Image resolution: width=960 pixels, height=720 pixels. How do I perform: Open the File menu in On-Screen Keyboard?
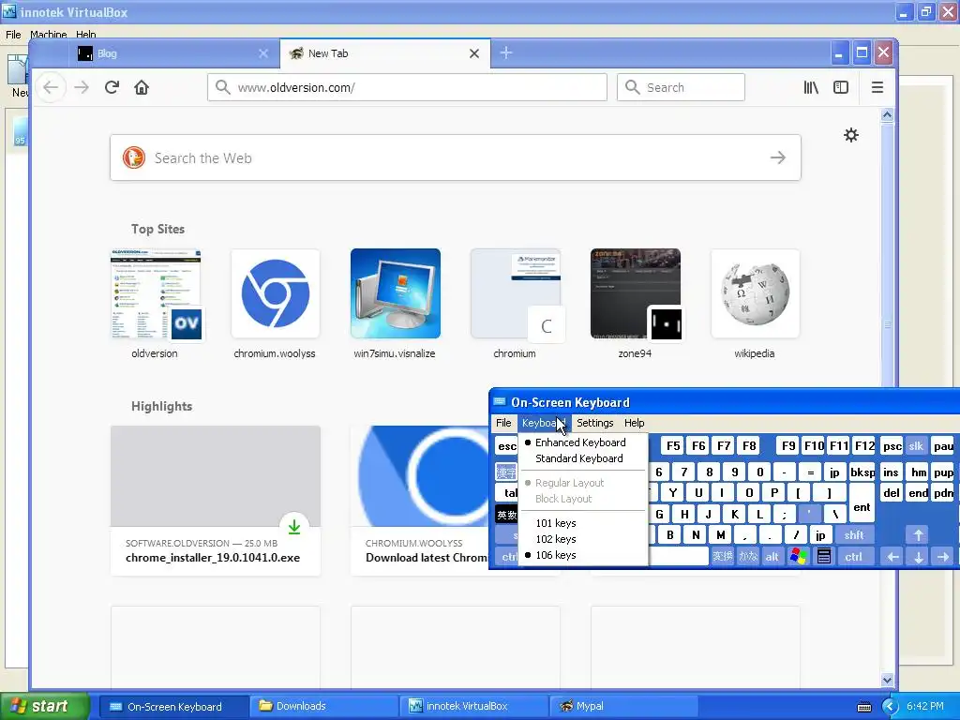click(503, 423)
